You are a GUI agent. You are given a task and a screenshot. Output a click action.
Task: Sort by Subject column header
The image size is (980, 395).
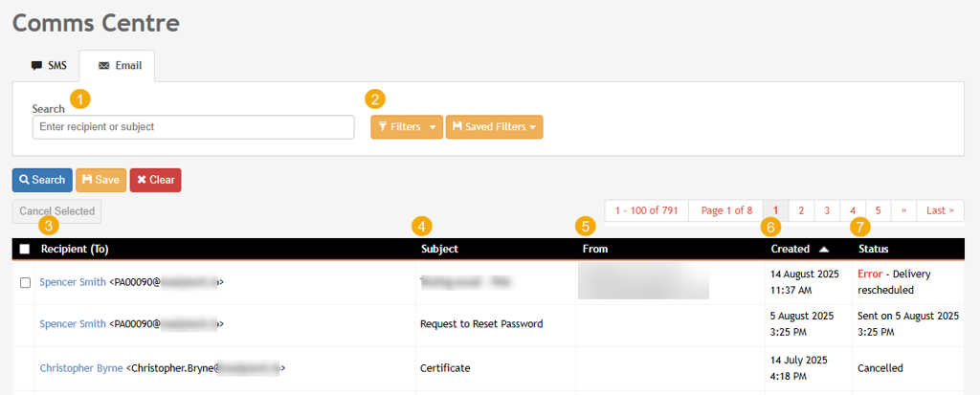click(439, 249)
